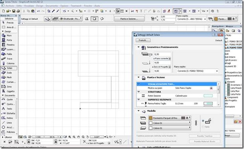Open the Pavimento-Parquet di Pino material dropdown

(169, 118)
